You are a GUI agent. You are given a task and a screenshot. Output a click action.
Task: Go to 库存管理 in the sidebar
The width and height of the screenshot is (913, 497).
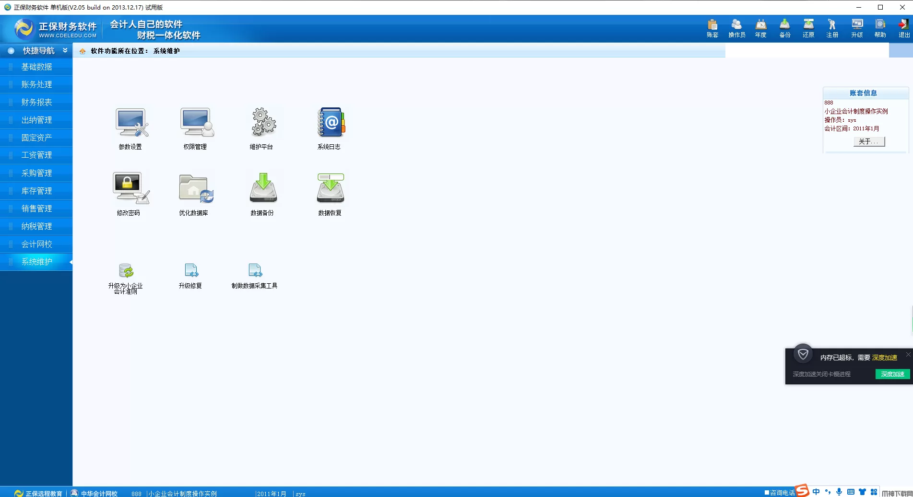36,191
